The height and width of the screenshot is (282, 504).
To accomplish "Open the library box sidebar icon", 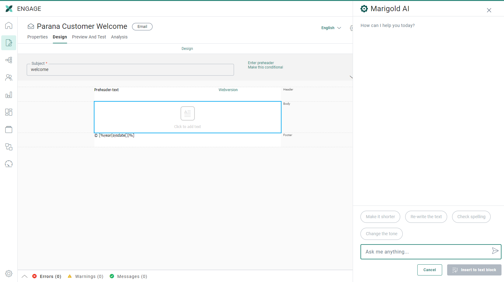I will 9,130.
